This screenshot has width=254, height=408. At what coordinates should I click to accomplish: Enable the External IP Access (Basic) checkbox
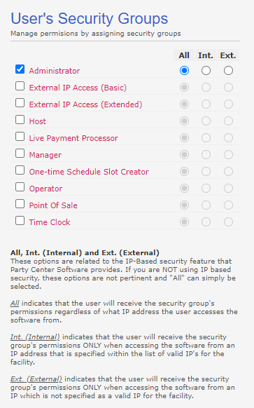click(x=20, y=86)
